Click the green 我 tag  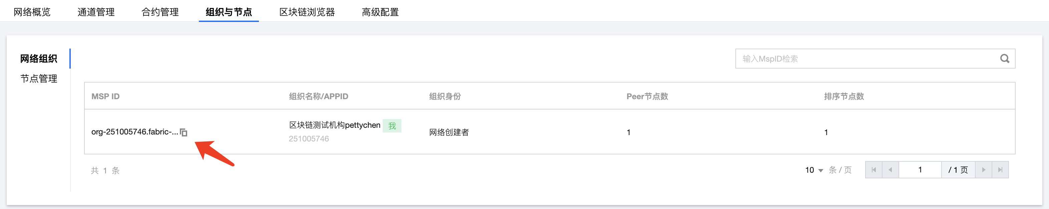[392, 126]
